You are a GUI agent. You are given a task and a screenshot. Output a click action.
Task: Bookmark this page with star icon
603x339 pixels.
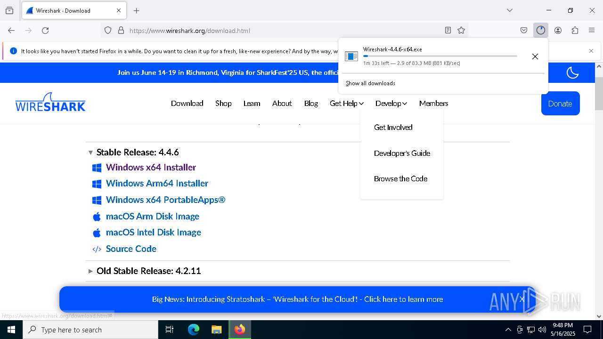pos(461,30)
